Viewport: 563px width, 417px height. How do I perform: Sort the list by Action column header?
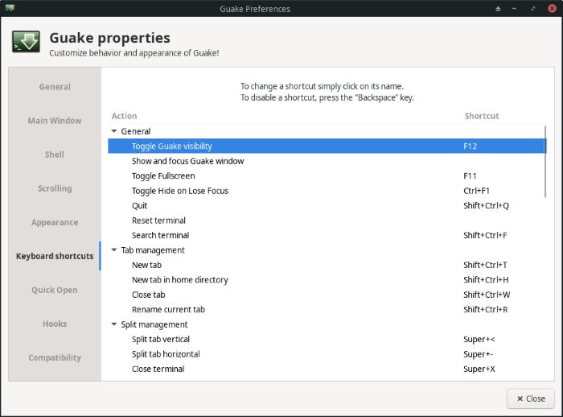[125, 116]
